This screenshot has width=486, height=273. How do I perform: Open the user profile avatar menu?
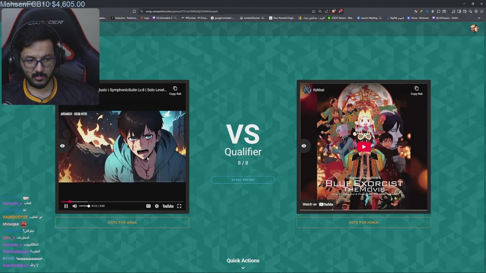coord(474,28)
